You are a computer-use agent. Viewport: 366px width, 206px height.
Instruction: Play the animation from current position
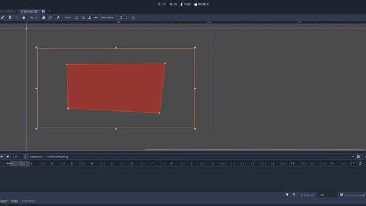click(7, 157)
